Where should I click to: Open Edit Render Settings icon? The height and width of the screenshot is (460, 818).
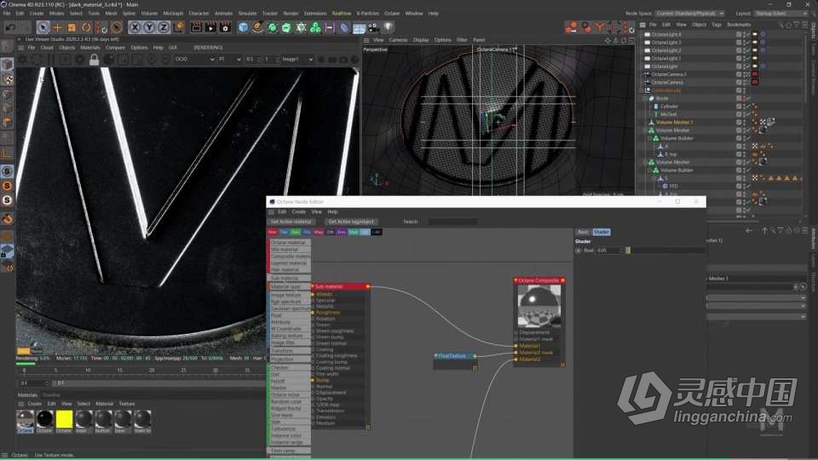(x=225, y=27)
